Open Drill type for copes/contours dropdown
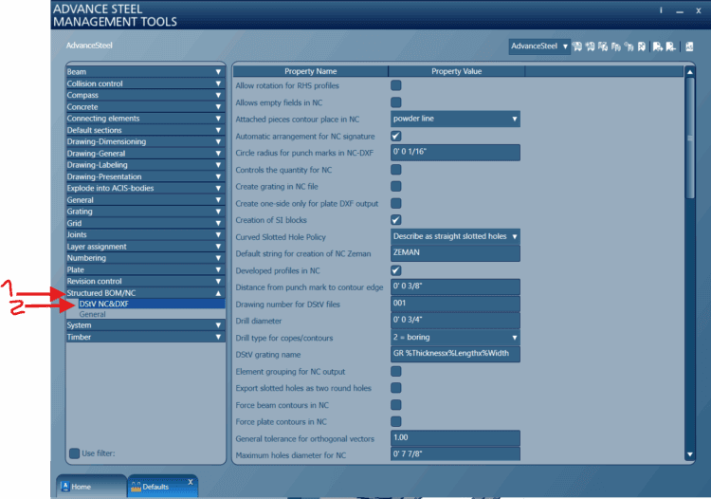Image resolution: width=711 pixels, height=499 pixels. pos(455,337)
